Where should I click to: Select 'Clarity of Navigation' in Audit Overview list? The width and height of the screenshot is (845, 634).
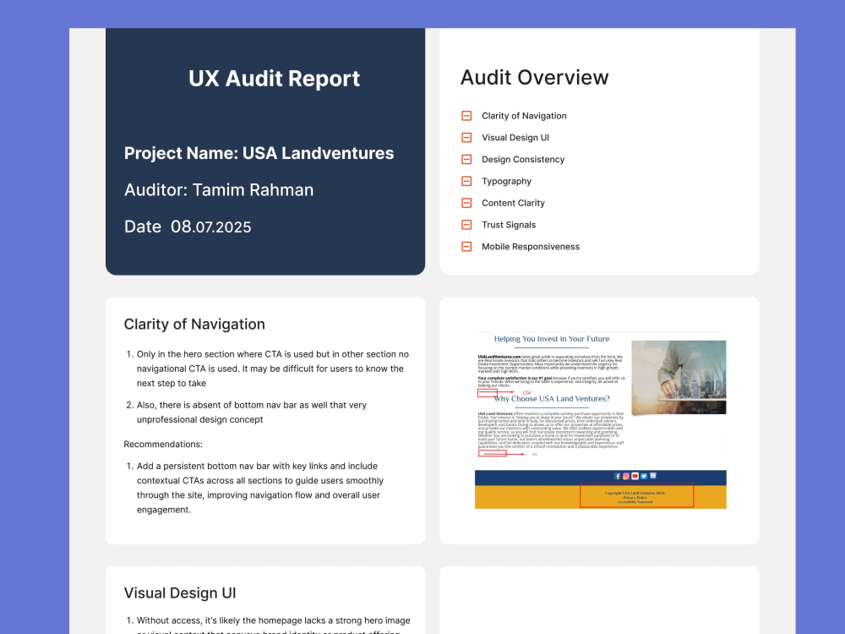[x=524, y=116]
